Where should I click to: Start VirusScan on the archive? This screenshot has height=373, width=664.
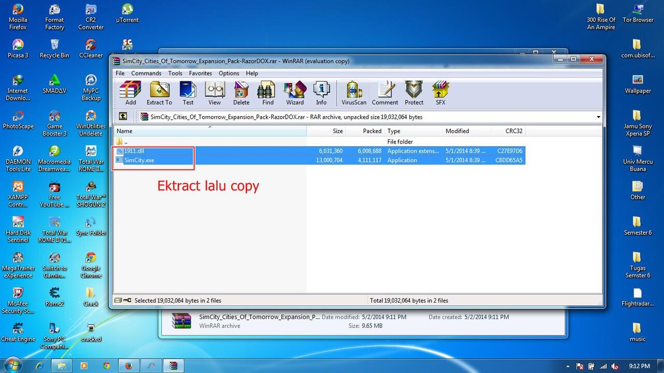(x=354, y=93)
